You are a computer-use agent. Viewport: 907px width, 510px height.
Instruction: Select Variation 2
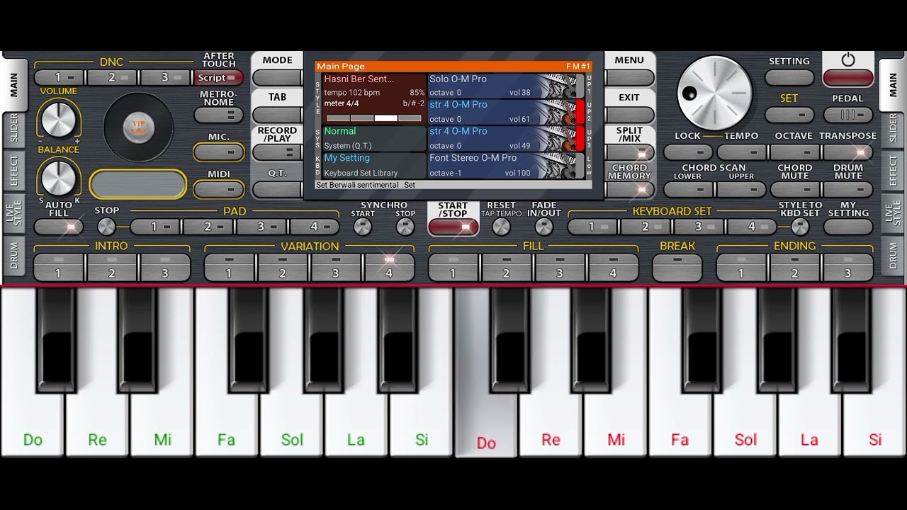pyautogui.click(x=283, y=268)
